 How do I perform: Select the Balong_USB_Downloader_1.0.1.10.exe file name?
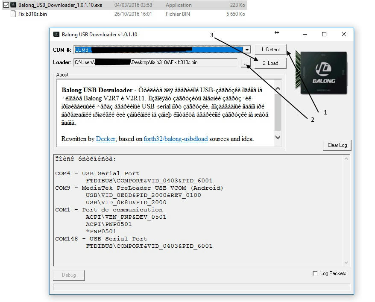tap(60, 5)
